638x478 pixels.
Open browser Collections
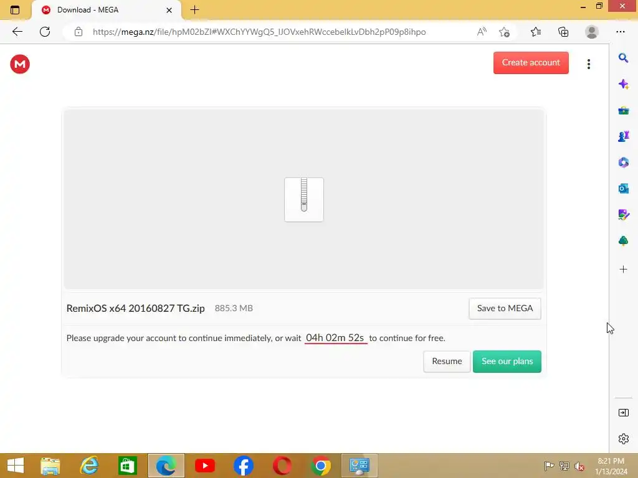point(563,32)
